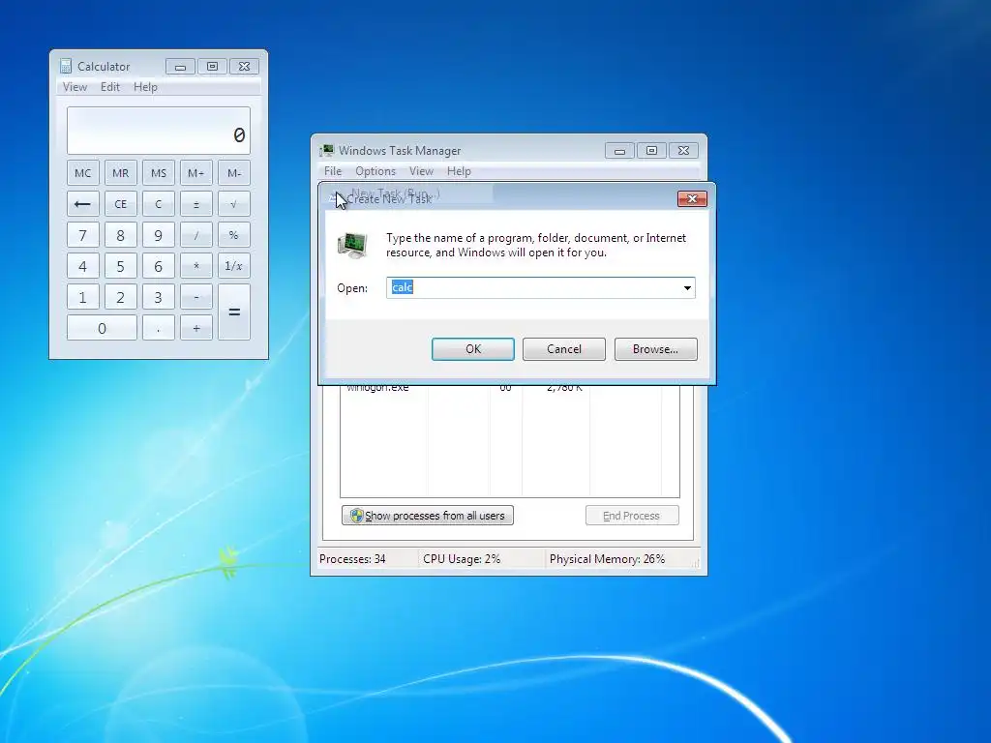Maximize the Windows Task Manager window

[651, 150]
